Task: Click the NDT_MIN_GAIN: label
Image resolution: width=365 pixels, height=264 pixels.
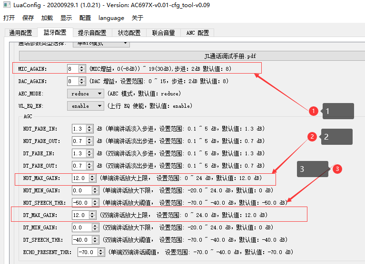Action: 41,190
